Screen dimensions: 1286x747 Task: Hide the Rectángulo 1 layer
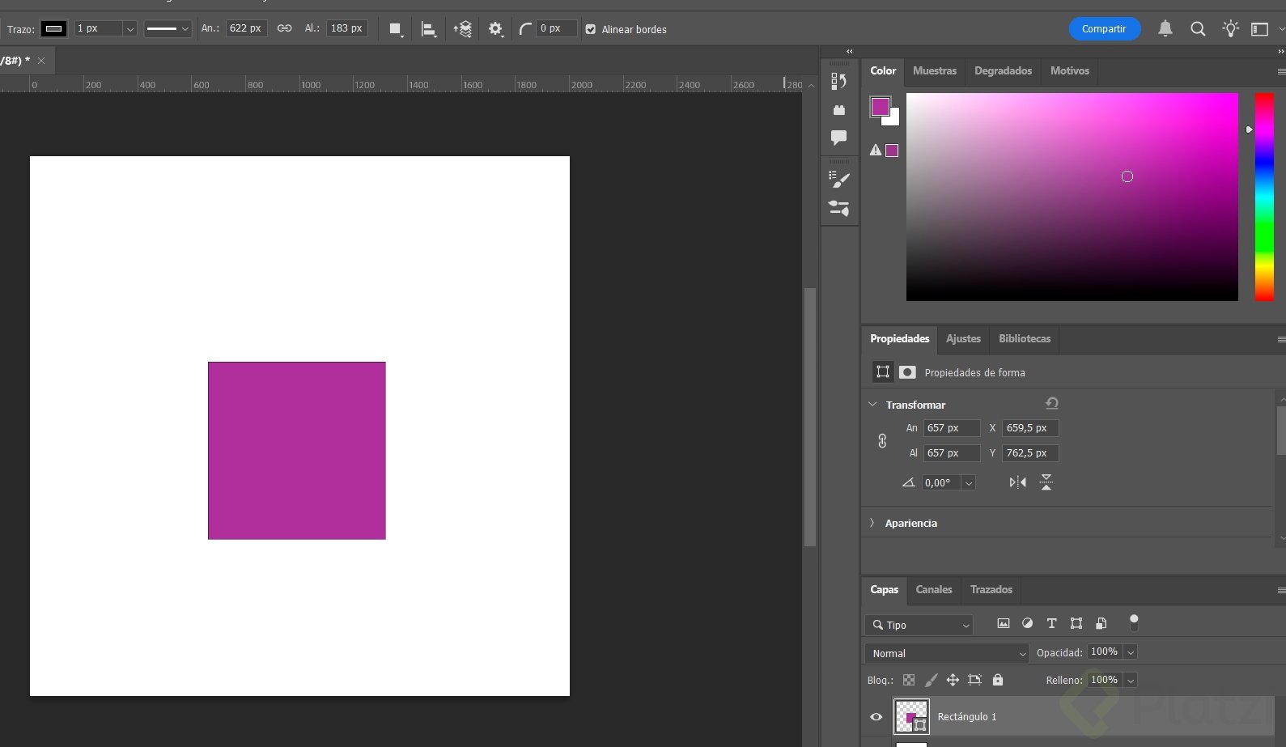[876, 716]
